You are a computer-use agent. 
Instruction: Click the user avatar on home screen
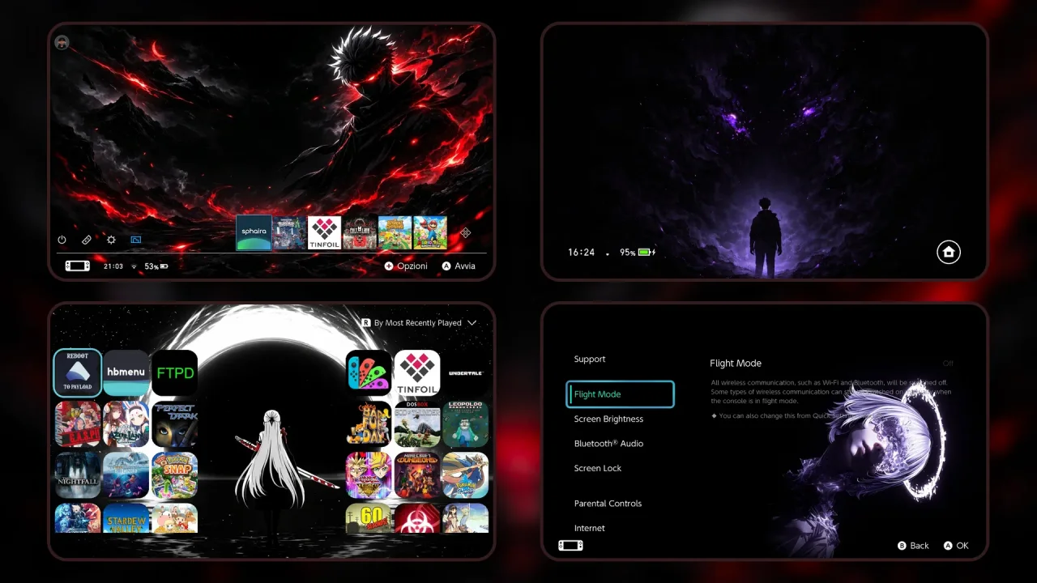(62, 43)
